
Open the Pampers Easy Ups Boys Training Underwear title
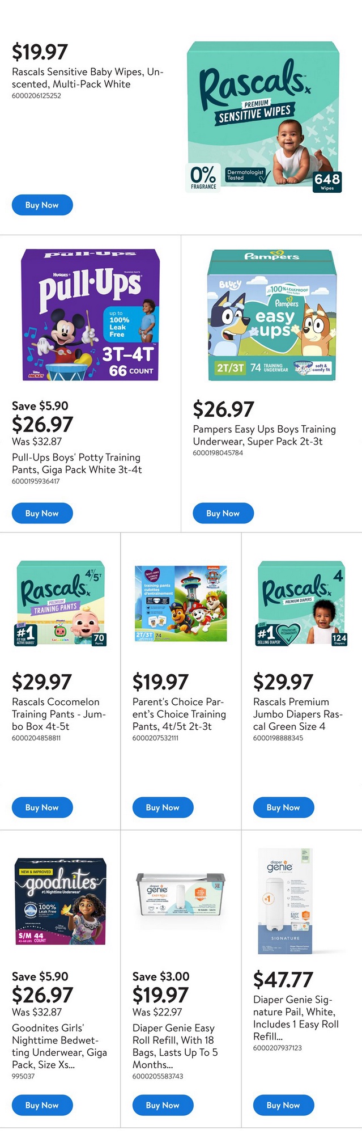point(264,435)
